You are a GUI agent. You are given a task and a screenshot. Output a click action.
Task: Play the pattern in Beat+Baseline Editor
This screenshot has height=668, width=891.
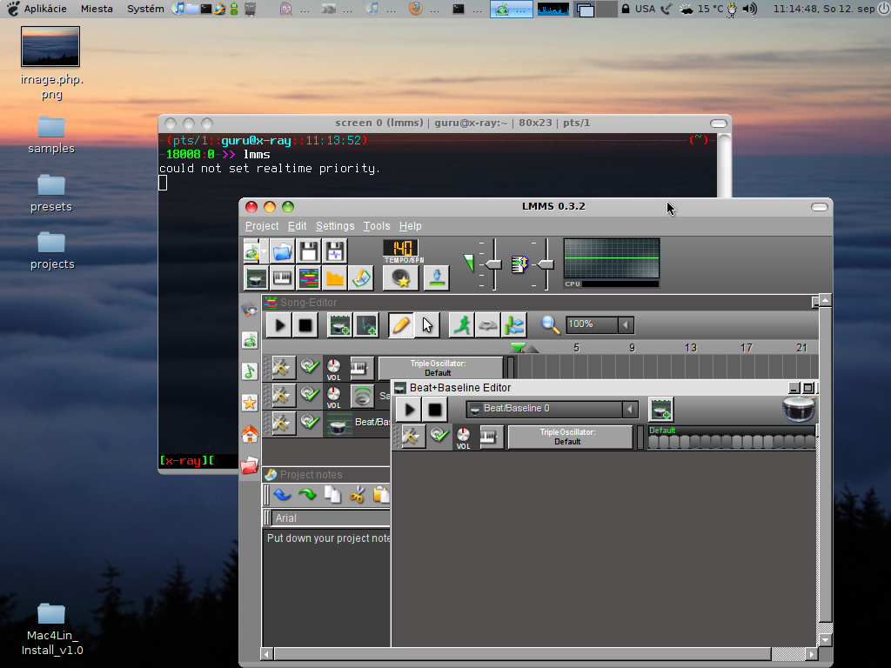pos(409,410)
